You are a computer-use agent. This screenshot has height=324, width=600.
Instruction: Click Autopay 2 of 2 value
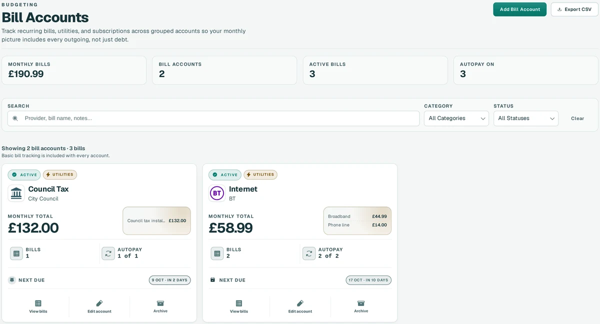point(328,256)
